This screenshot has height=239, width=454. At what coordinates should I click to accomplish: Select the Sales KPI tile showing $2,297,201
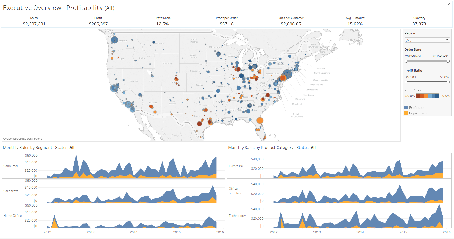coord(34,24)
